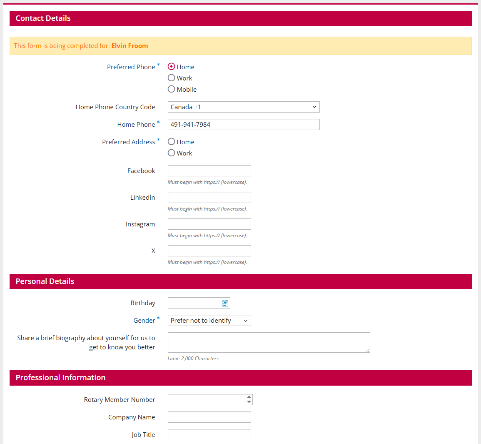481x444 pixels.
Task: Click the X profile field
Action: point(209,251)
